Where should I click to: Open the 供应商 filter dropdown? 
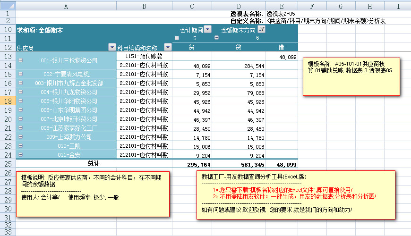[x=112, y=47]
